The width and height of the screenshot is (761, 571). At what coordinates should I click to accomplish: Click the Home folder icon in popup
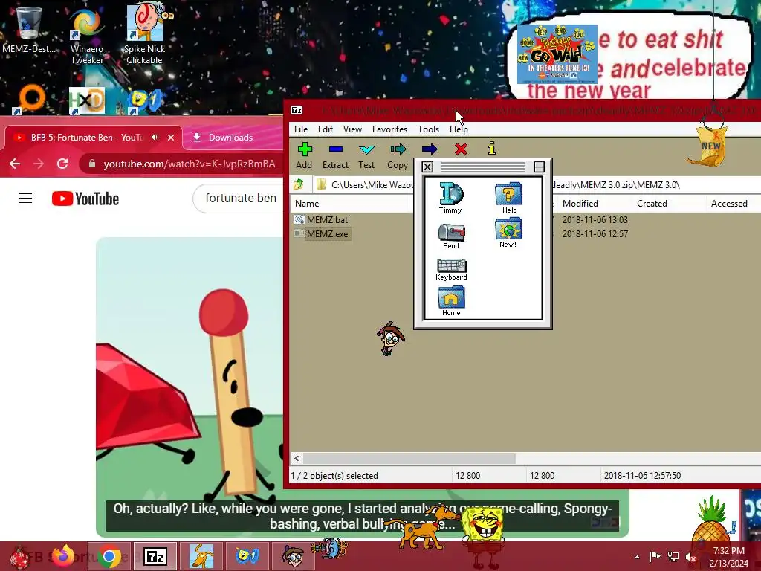(451, 301)
